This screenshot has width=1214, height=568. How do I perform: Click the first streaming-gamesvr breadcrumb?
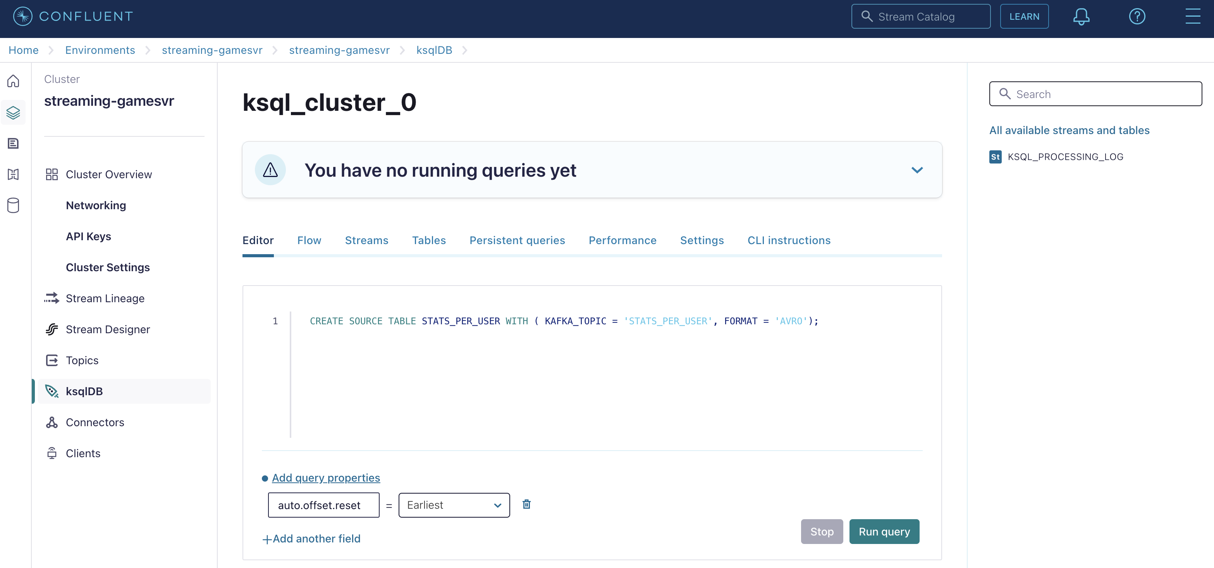pyautogui.click(x=212, y=50)
